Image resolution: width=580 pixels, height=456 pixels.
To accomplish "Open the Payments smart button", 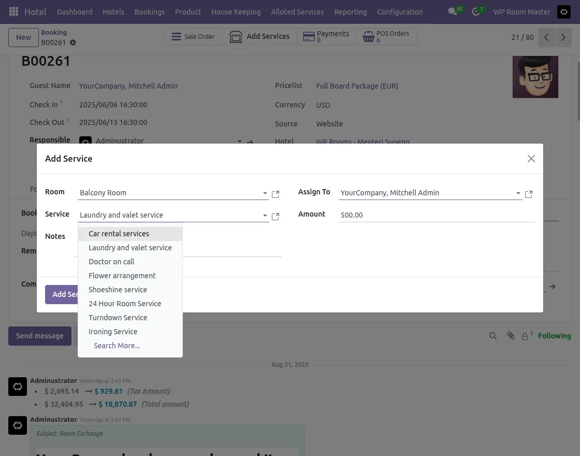I will tap(326, 36).
